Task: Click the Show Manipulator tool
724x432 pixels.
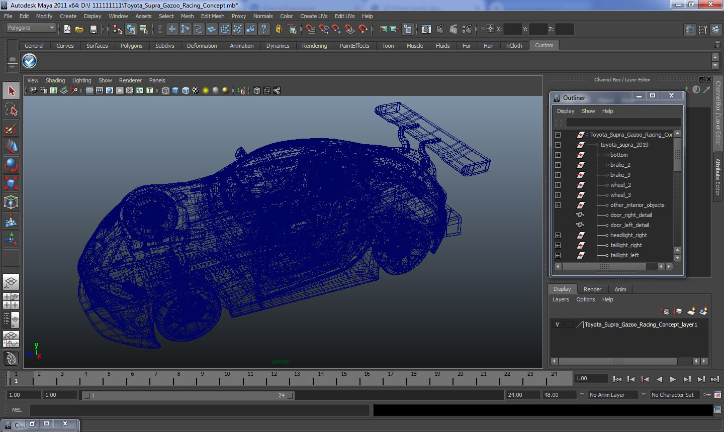Action: pyautogui.click(x=11, y=239)
